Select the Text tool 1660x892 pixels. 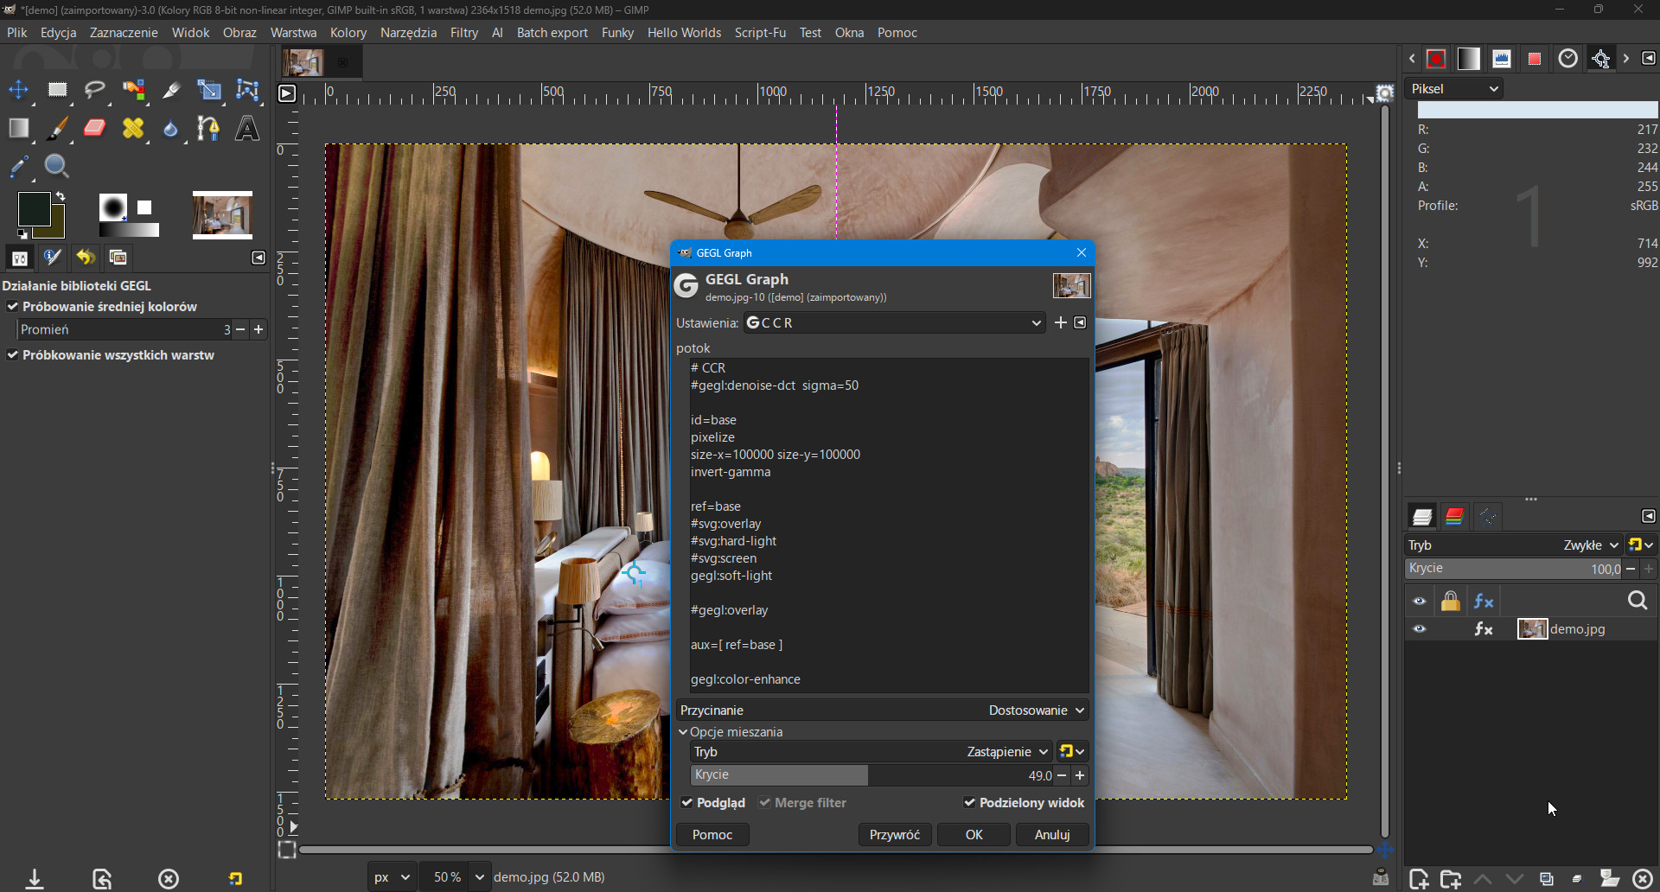[247, 129]
